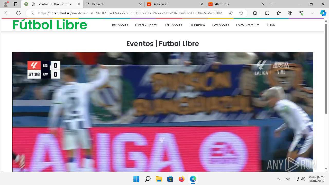The width and height of the screenshot is (329, 185).
Task: Open ESP input language switcher
Action: [287, 179]
